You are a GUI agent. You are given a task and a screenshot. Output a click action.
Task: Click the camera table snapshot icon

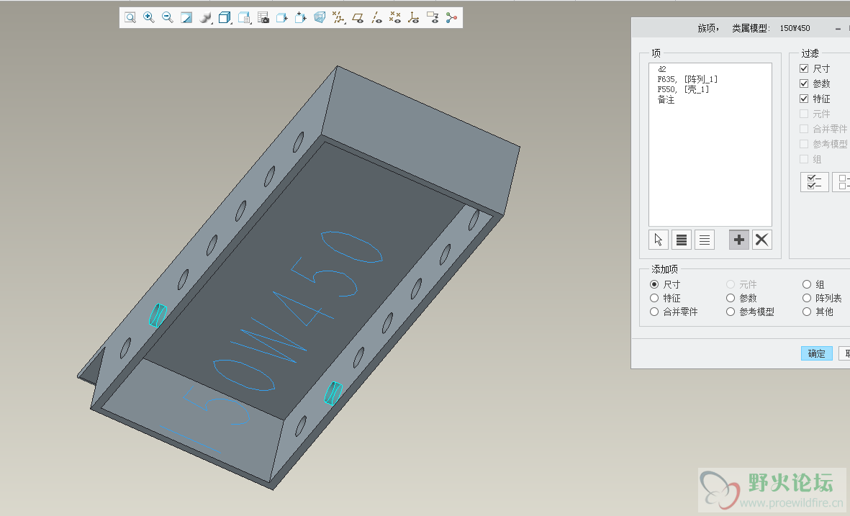coord(263,18)
